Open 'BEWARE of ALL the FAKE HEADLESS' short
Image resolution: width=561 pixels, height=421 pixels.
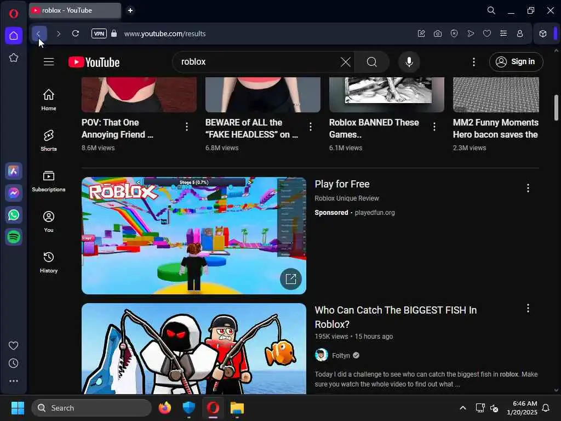(251, 128)
